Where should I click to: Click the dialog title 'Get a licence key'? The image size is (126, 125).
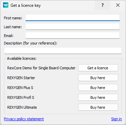(x=25, y=5)
